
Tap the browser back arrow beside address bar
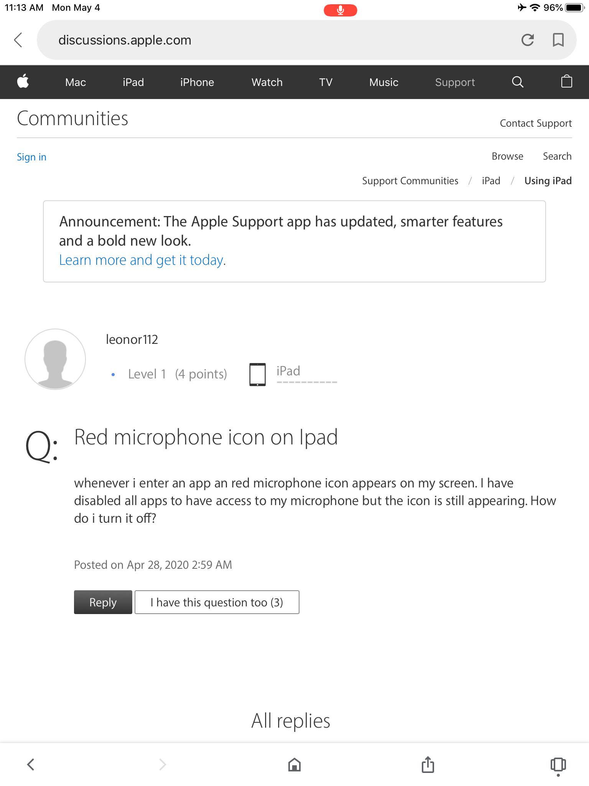(18, 40)
